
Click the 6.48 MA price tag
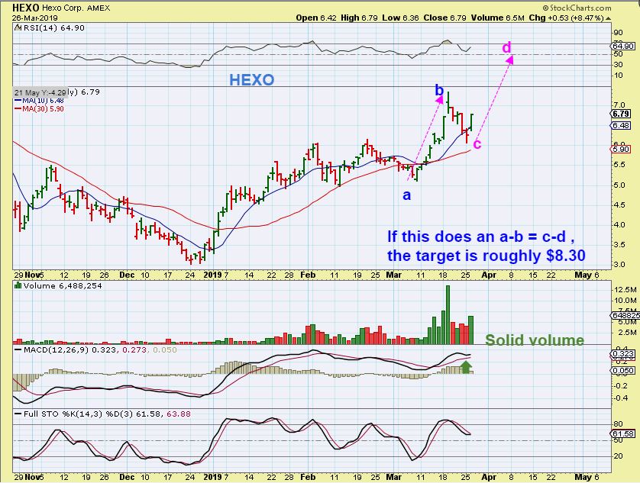pyautogui.click(x=621, y=126)
